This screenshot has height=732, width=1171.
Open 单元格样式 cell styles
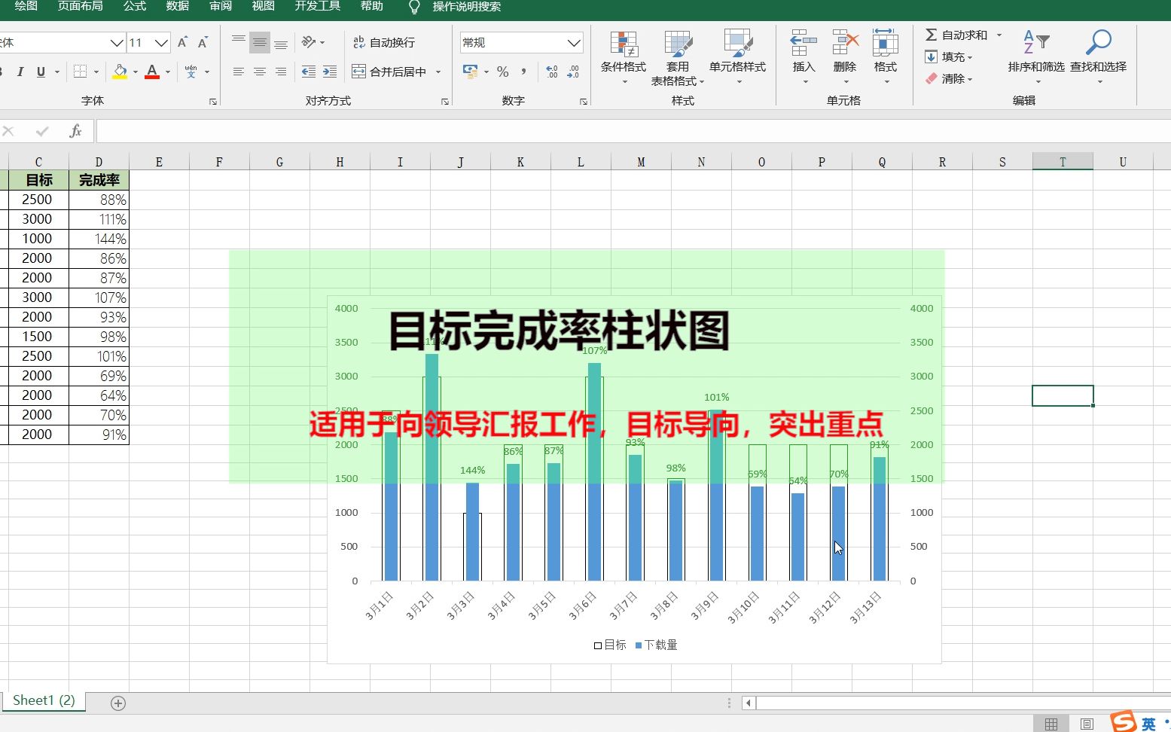[738, 57]
